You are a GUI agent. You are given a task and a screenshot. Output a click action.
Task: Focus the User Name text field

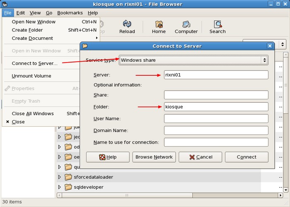click(216, 118)
